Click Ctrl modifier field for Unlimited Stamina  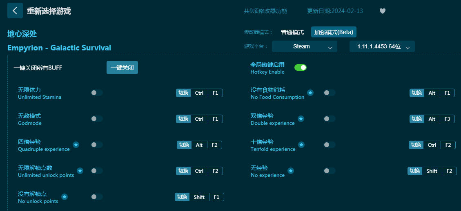click(199, 93)
